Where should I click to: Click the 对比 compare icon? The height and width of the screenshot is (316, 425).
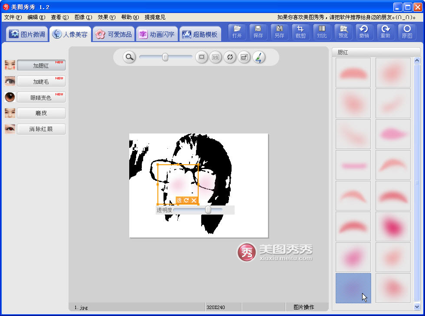tap(322, 32)
